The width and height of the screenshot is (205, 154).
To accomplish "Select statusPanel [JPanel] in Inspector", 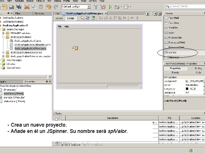I will pyautogui.click(x=15, y=101).
